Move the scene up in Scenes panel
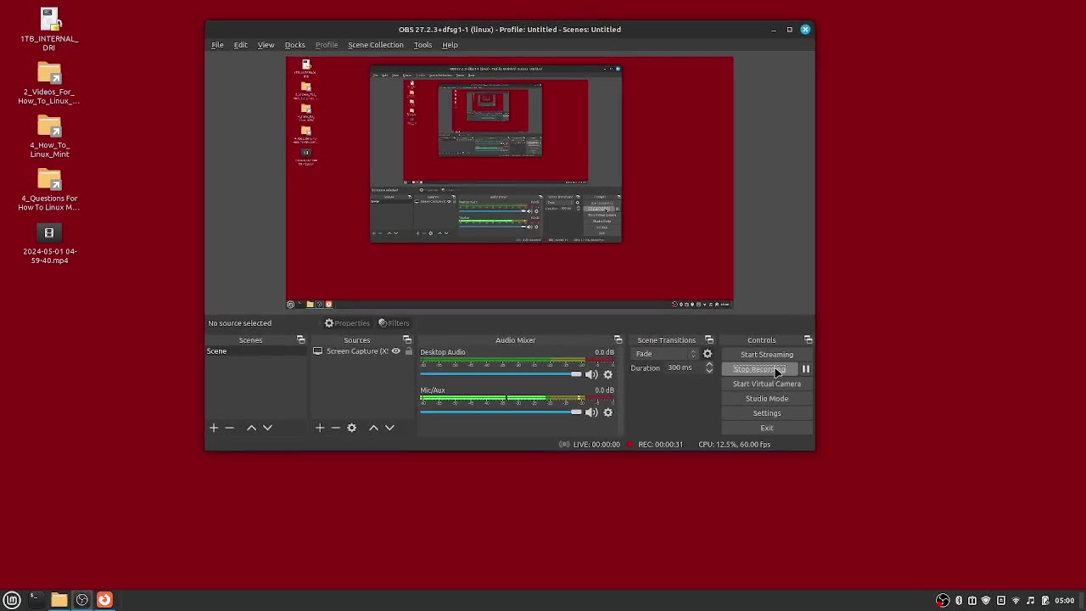This screenshot has width=1086, height=611. [251, 428]
